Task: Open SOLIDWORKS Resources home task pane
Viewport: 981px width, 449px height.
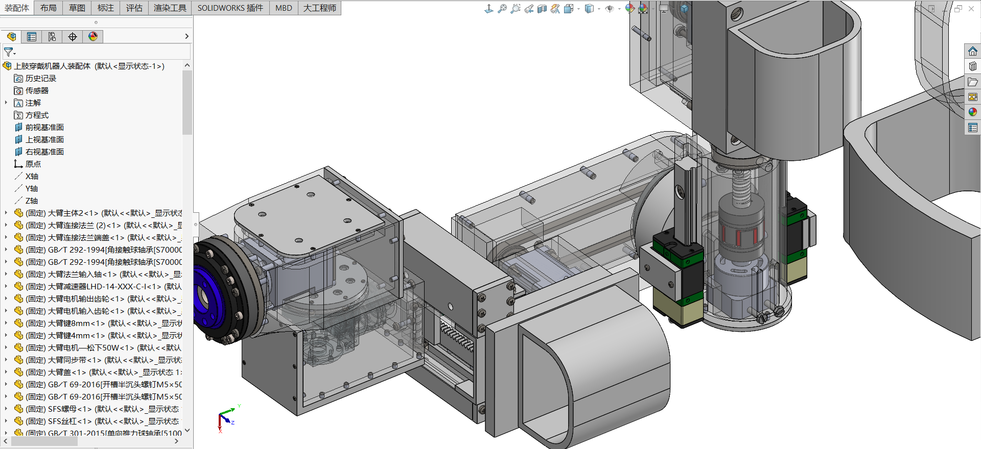Action: (x=973, y=52)
